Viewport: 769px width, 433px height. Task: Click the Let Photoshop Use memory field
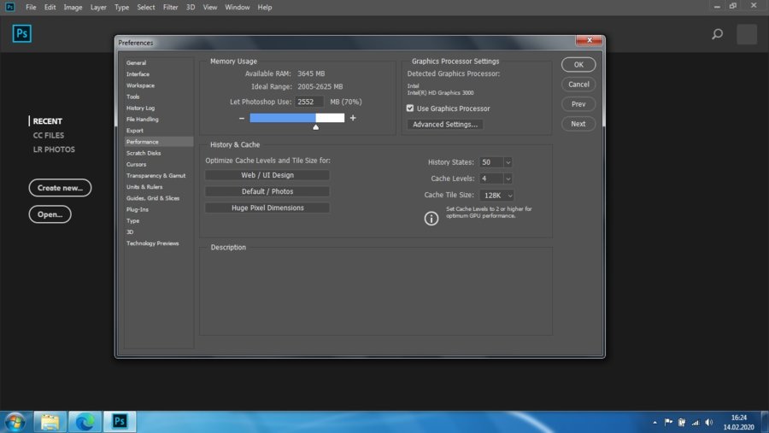tap(309, 102)
